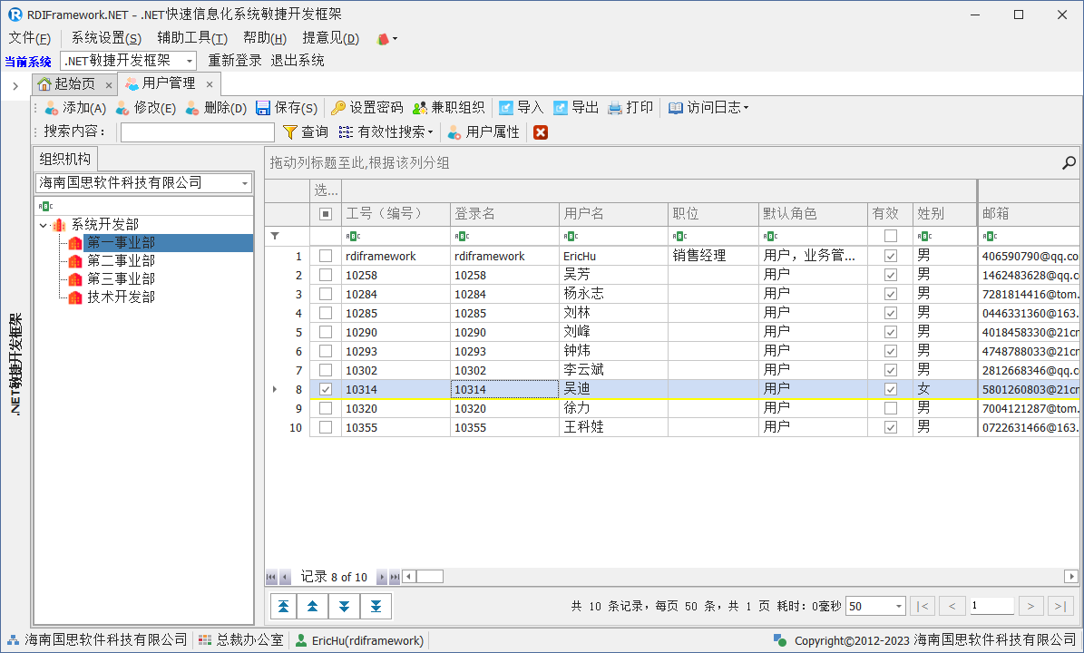This screenshot has height=653, width=1084.
Task: Jump to last record with bottom arrow button
Action: point(376,606)
